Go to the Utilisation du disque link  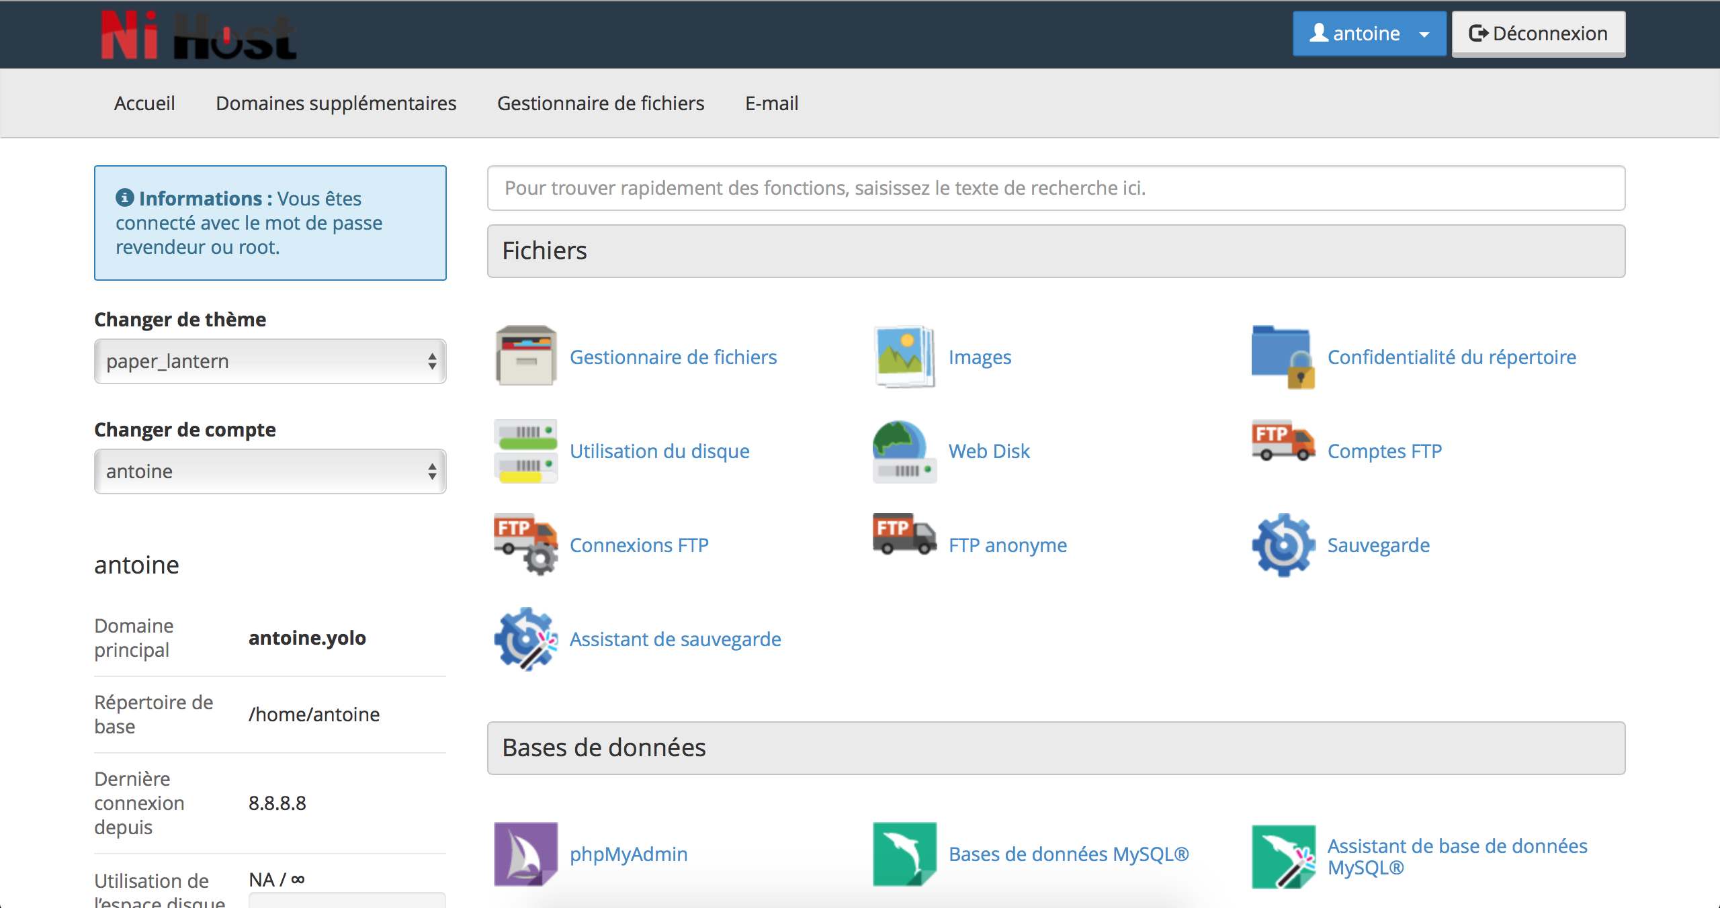(x=660, y=451)
